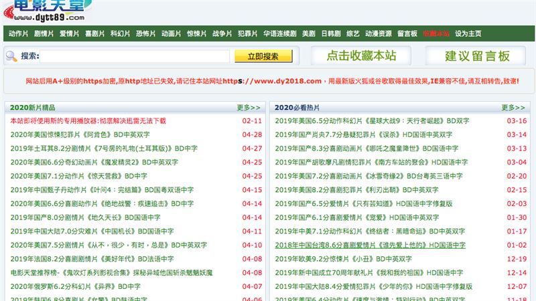Open 日韩剧 section

331,33
